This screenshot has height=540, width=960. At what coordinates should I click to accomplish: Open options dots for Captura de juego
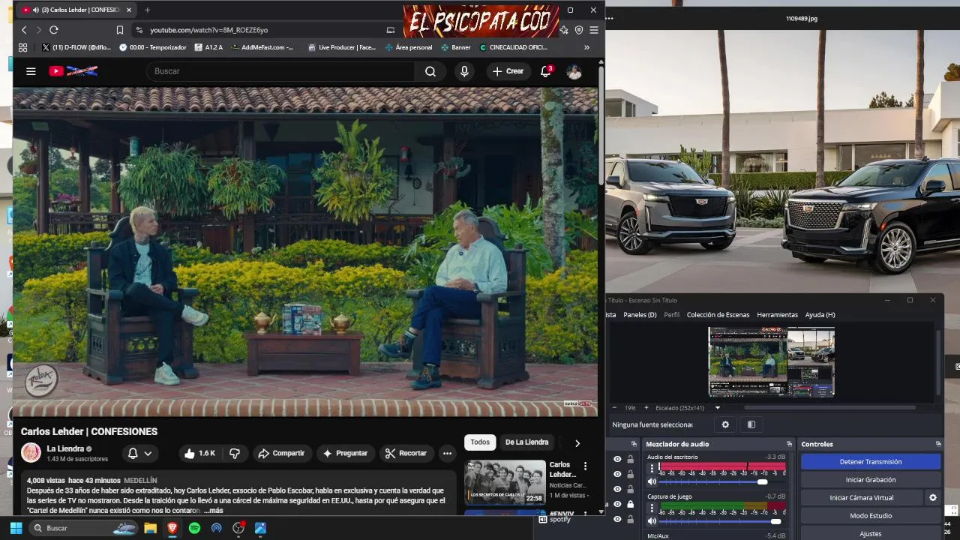tap(651, 508)
